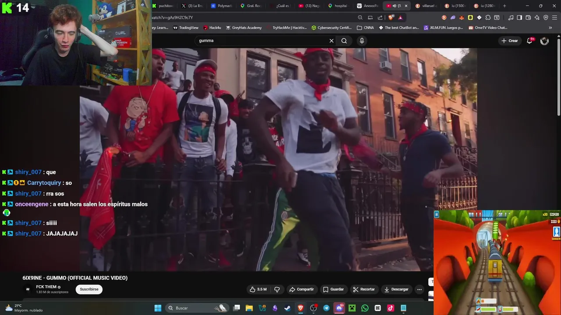Open Discord from the taskbar

coord(339,308)
